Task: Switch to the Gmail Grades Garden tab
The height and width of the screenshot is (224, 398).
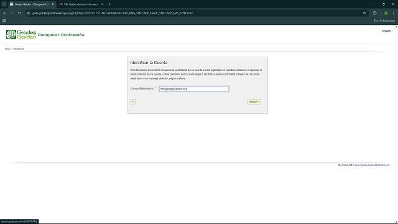Action: tap(81, 4)
